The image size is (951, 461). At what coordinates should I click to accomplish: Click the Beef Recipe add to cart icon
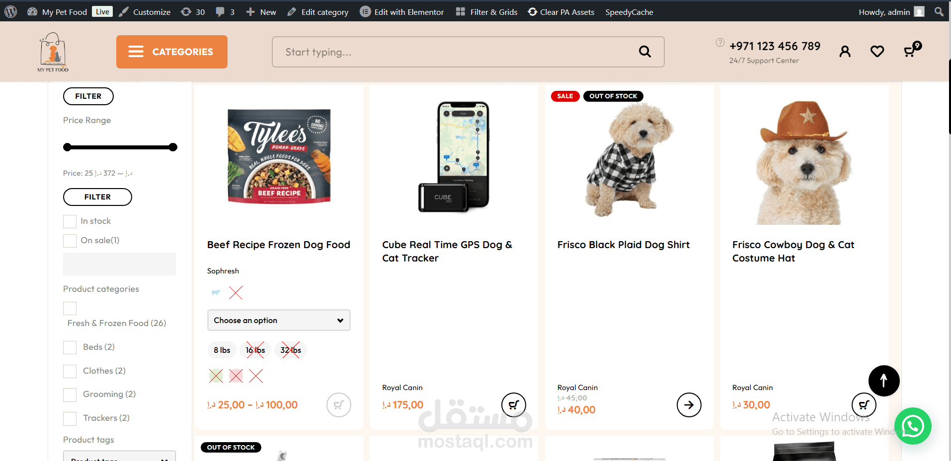339,405
